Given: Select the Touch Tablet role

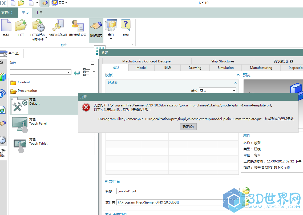Looking at the screenshot, I should 52,145.
